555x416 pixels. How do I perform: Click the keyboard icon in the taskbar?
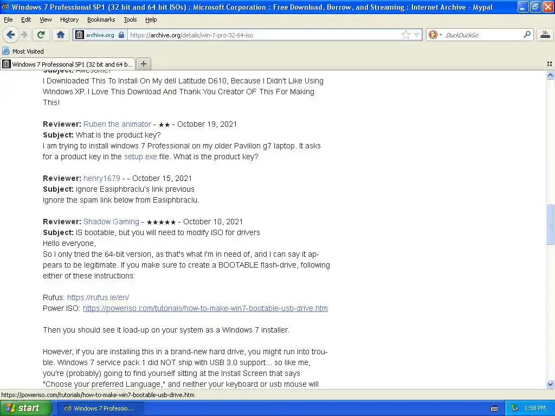coord(494,408)
